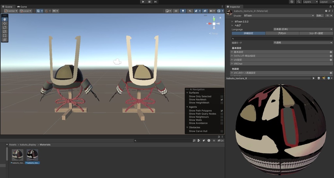The image size is (334, 178).
Task: Open Undo History icon in top bar
Action: click(x=292, y=2)
